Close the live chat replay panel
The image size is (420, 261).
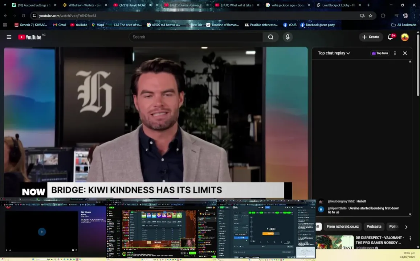click(x=405, y=53)
